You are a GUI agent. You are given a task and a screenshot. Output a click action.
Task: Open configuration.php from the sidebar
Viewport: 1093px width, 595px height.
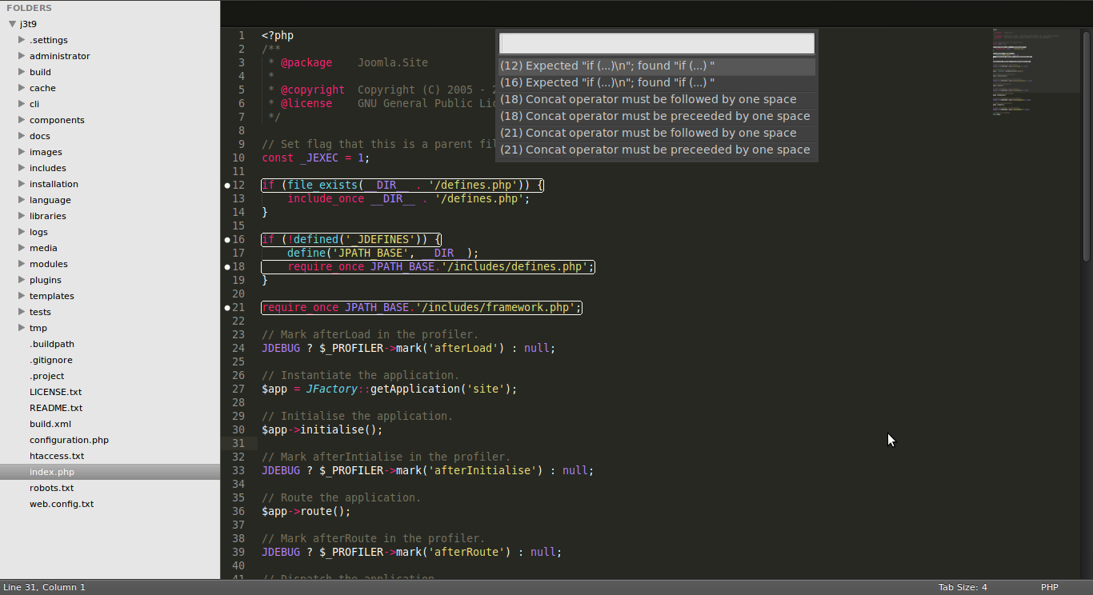click(x=69, y=440)
